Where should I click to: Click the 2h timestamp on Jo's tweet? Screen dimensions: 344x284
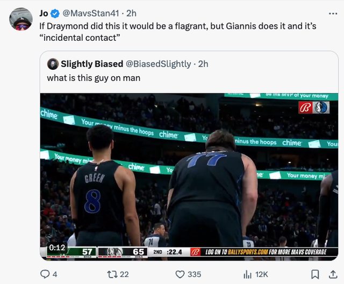pyautogui.click(x=131, y=13)
